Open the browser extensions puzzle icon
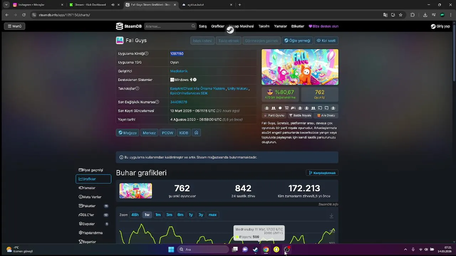Image resolution: width=456 pixels, height=256 pixels. [413, 15]
